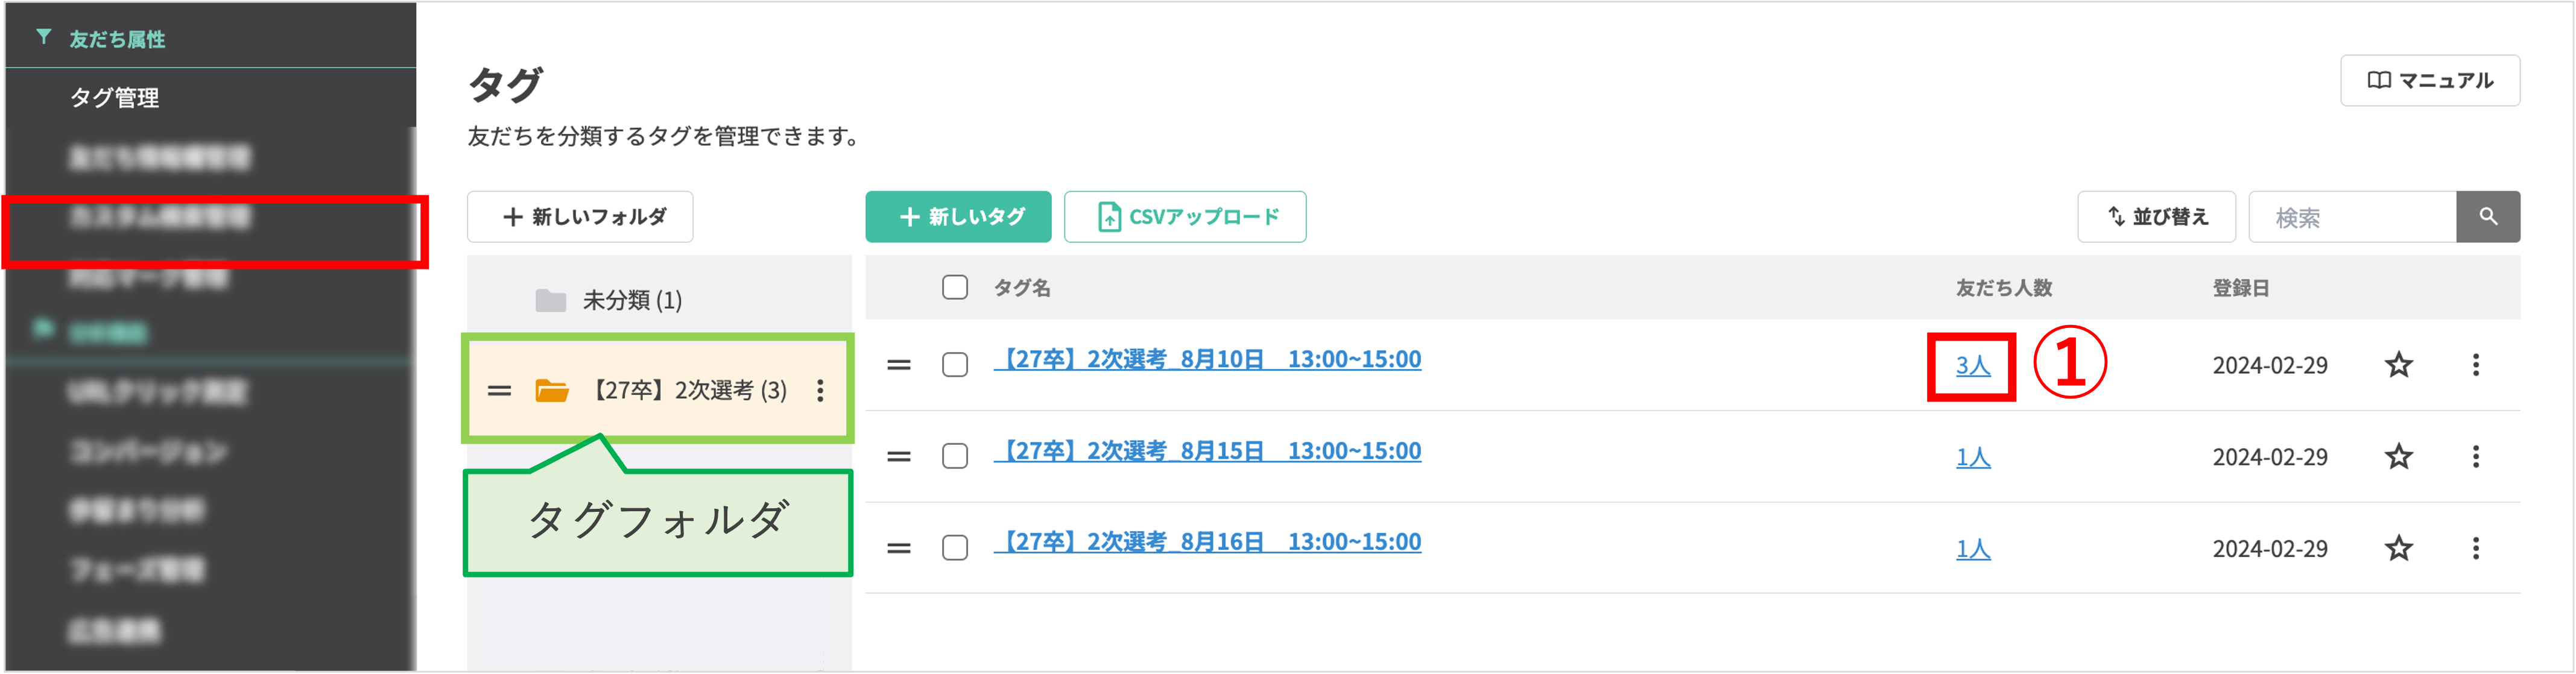The image size is (2576, 674).
Task: Click the CSVアップロード button
Action: tap(1185, 217)
